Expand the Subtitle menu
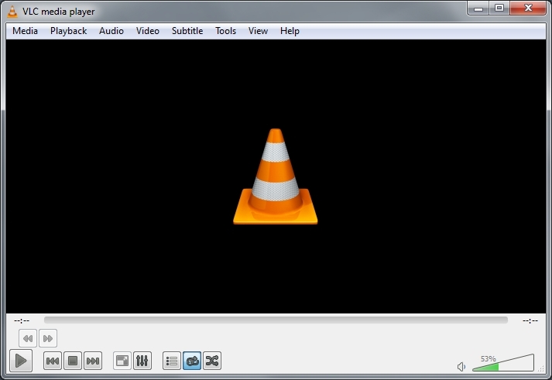 tap(187, 31)
